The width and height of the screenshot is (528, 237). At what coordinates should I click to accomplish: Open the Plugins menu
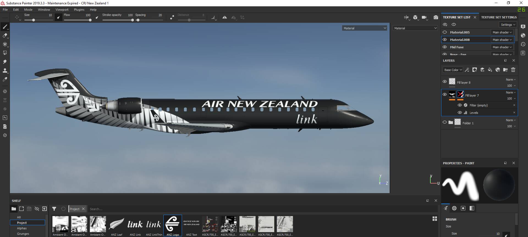pos(79,10)
